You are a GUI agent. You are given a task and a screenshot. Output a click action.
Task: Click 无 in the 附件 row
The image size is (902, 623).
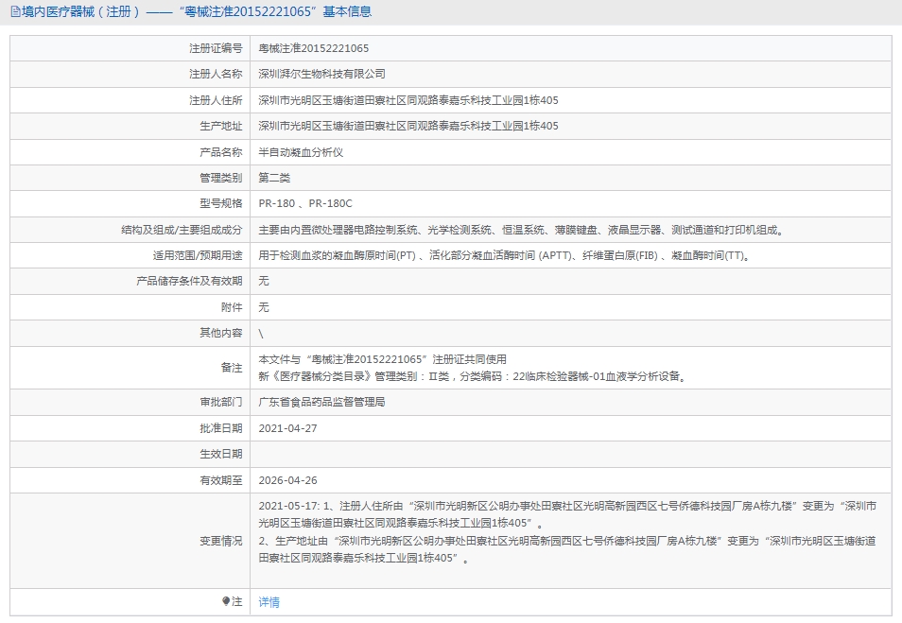point(264,307)
